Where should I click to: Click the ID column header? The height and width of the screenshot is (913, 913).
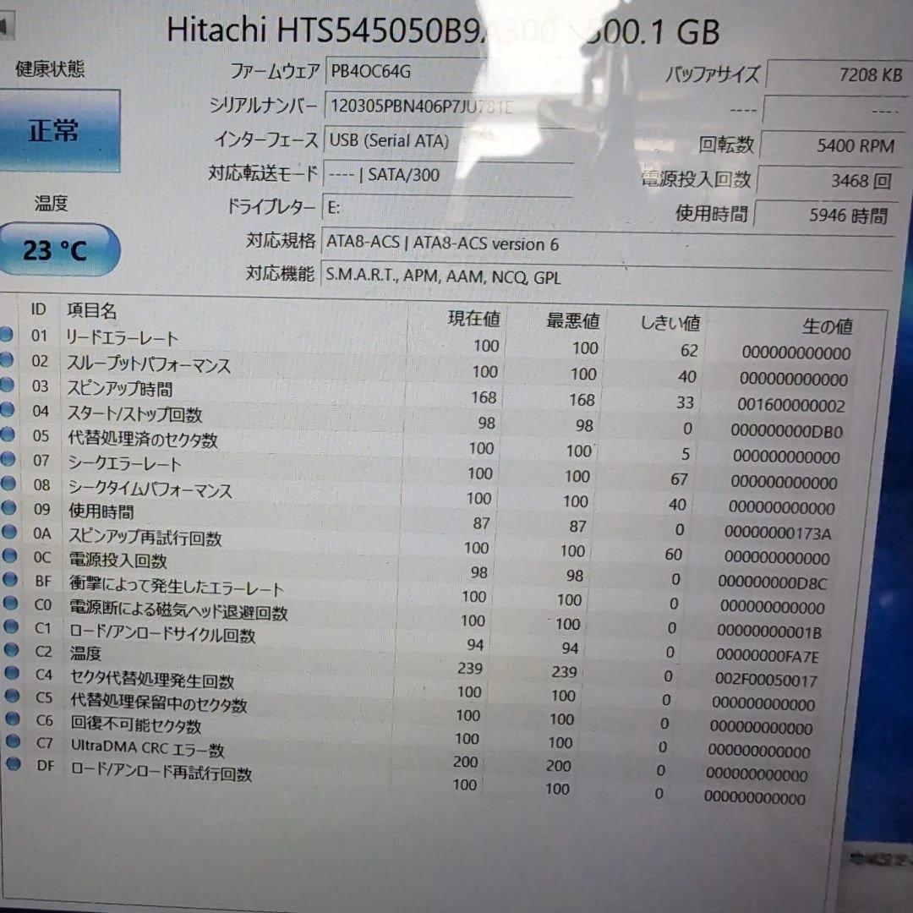pos(38,309)
